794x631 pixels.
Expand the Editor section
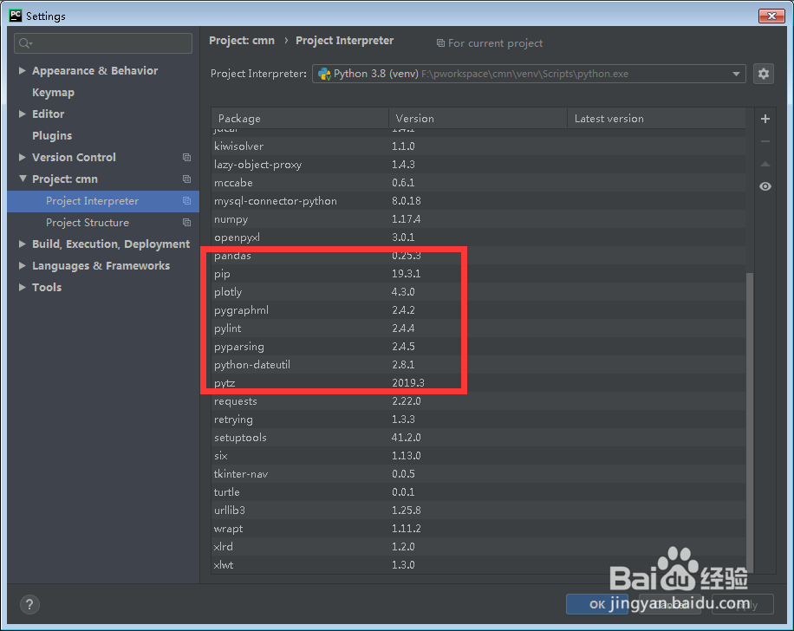[23, 114]
